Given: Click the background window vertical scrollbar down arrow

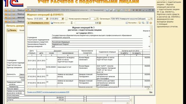Looking at the screenshot, I should pos(131,100).
